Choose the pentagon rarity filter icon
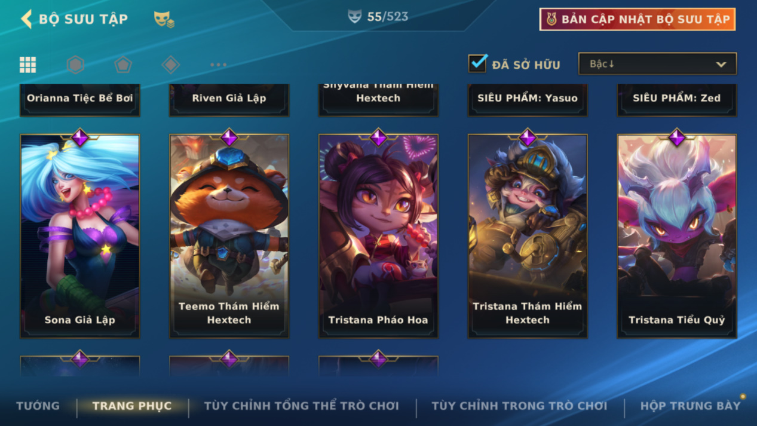 pos(123,65)
